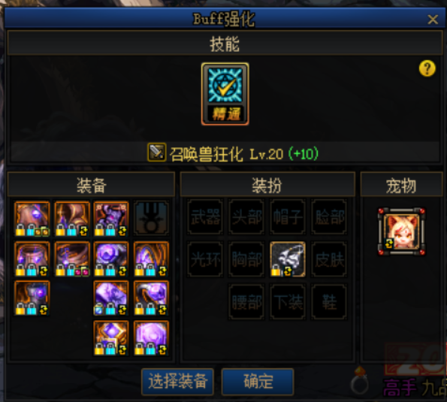
Task: Click the 装备 panel header
Action: pos(91,185)
